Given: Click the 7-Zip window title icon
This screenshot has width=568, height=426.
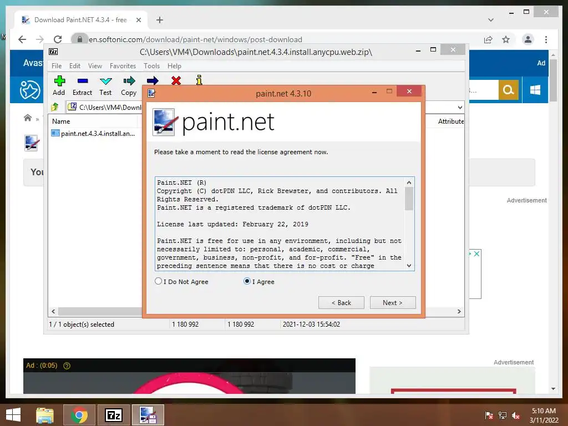Looking at the screenshot, I should click(53, 52).
